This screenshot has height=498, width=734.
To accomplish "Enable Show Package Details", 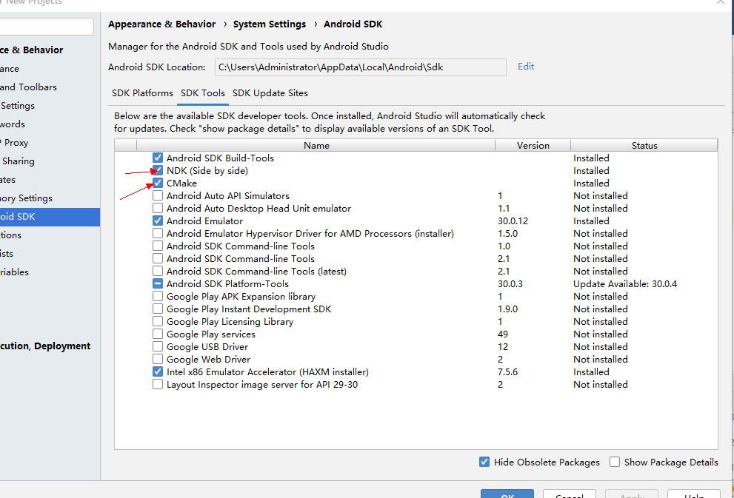I will point(615,462).
